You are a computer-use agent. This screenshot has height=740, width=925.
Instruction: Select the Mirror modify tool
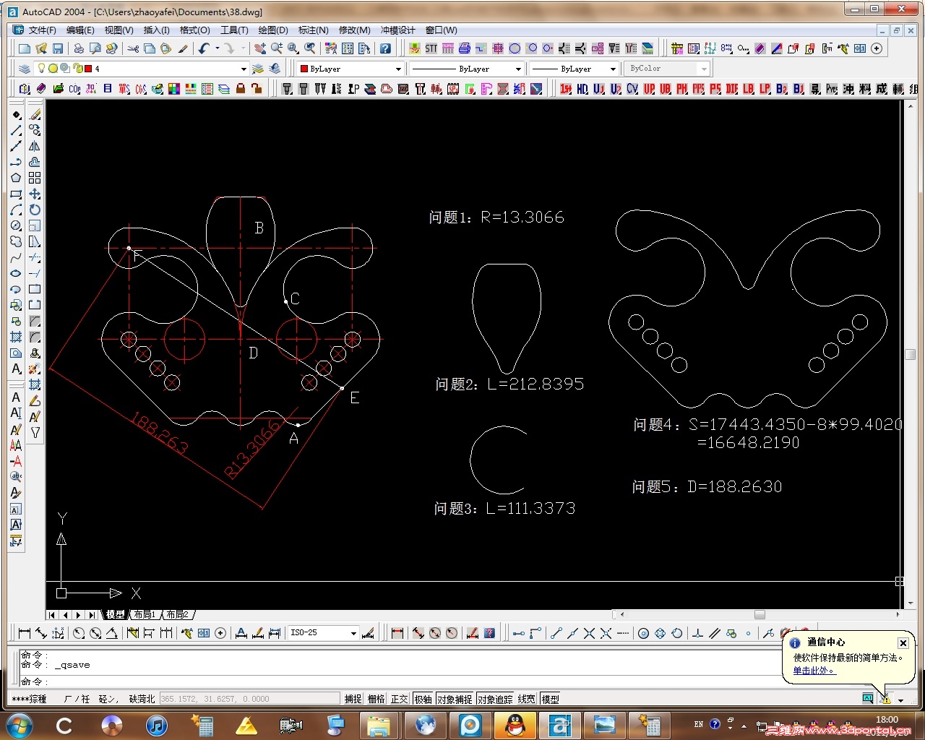(x=35, y=146)
